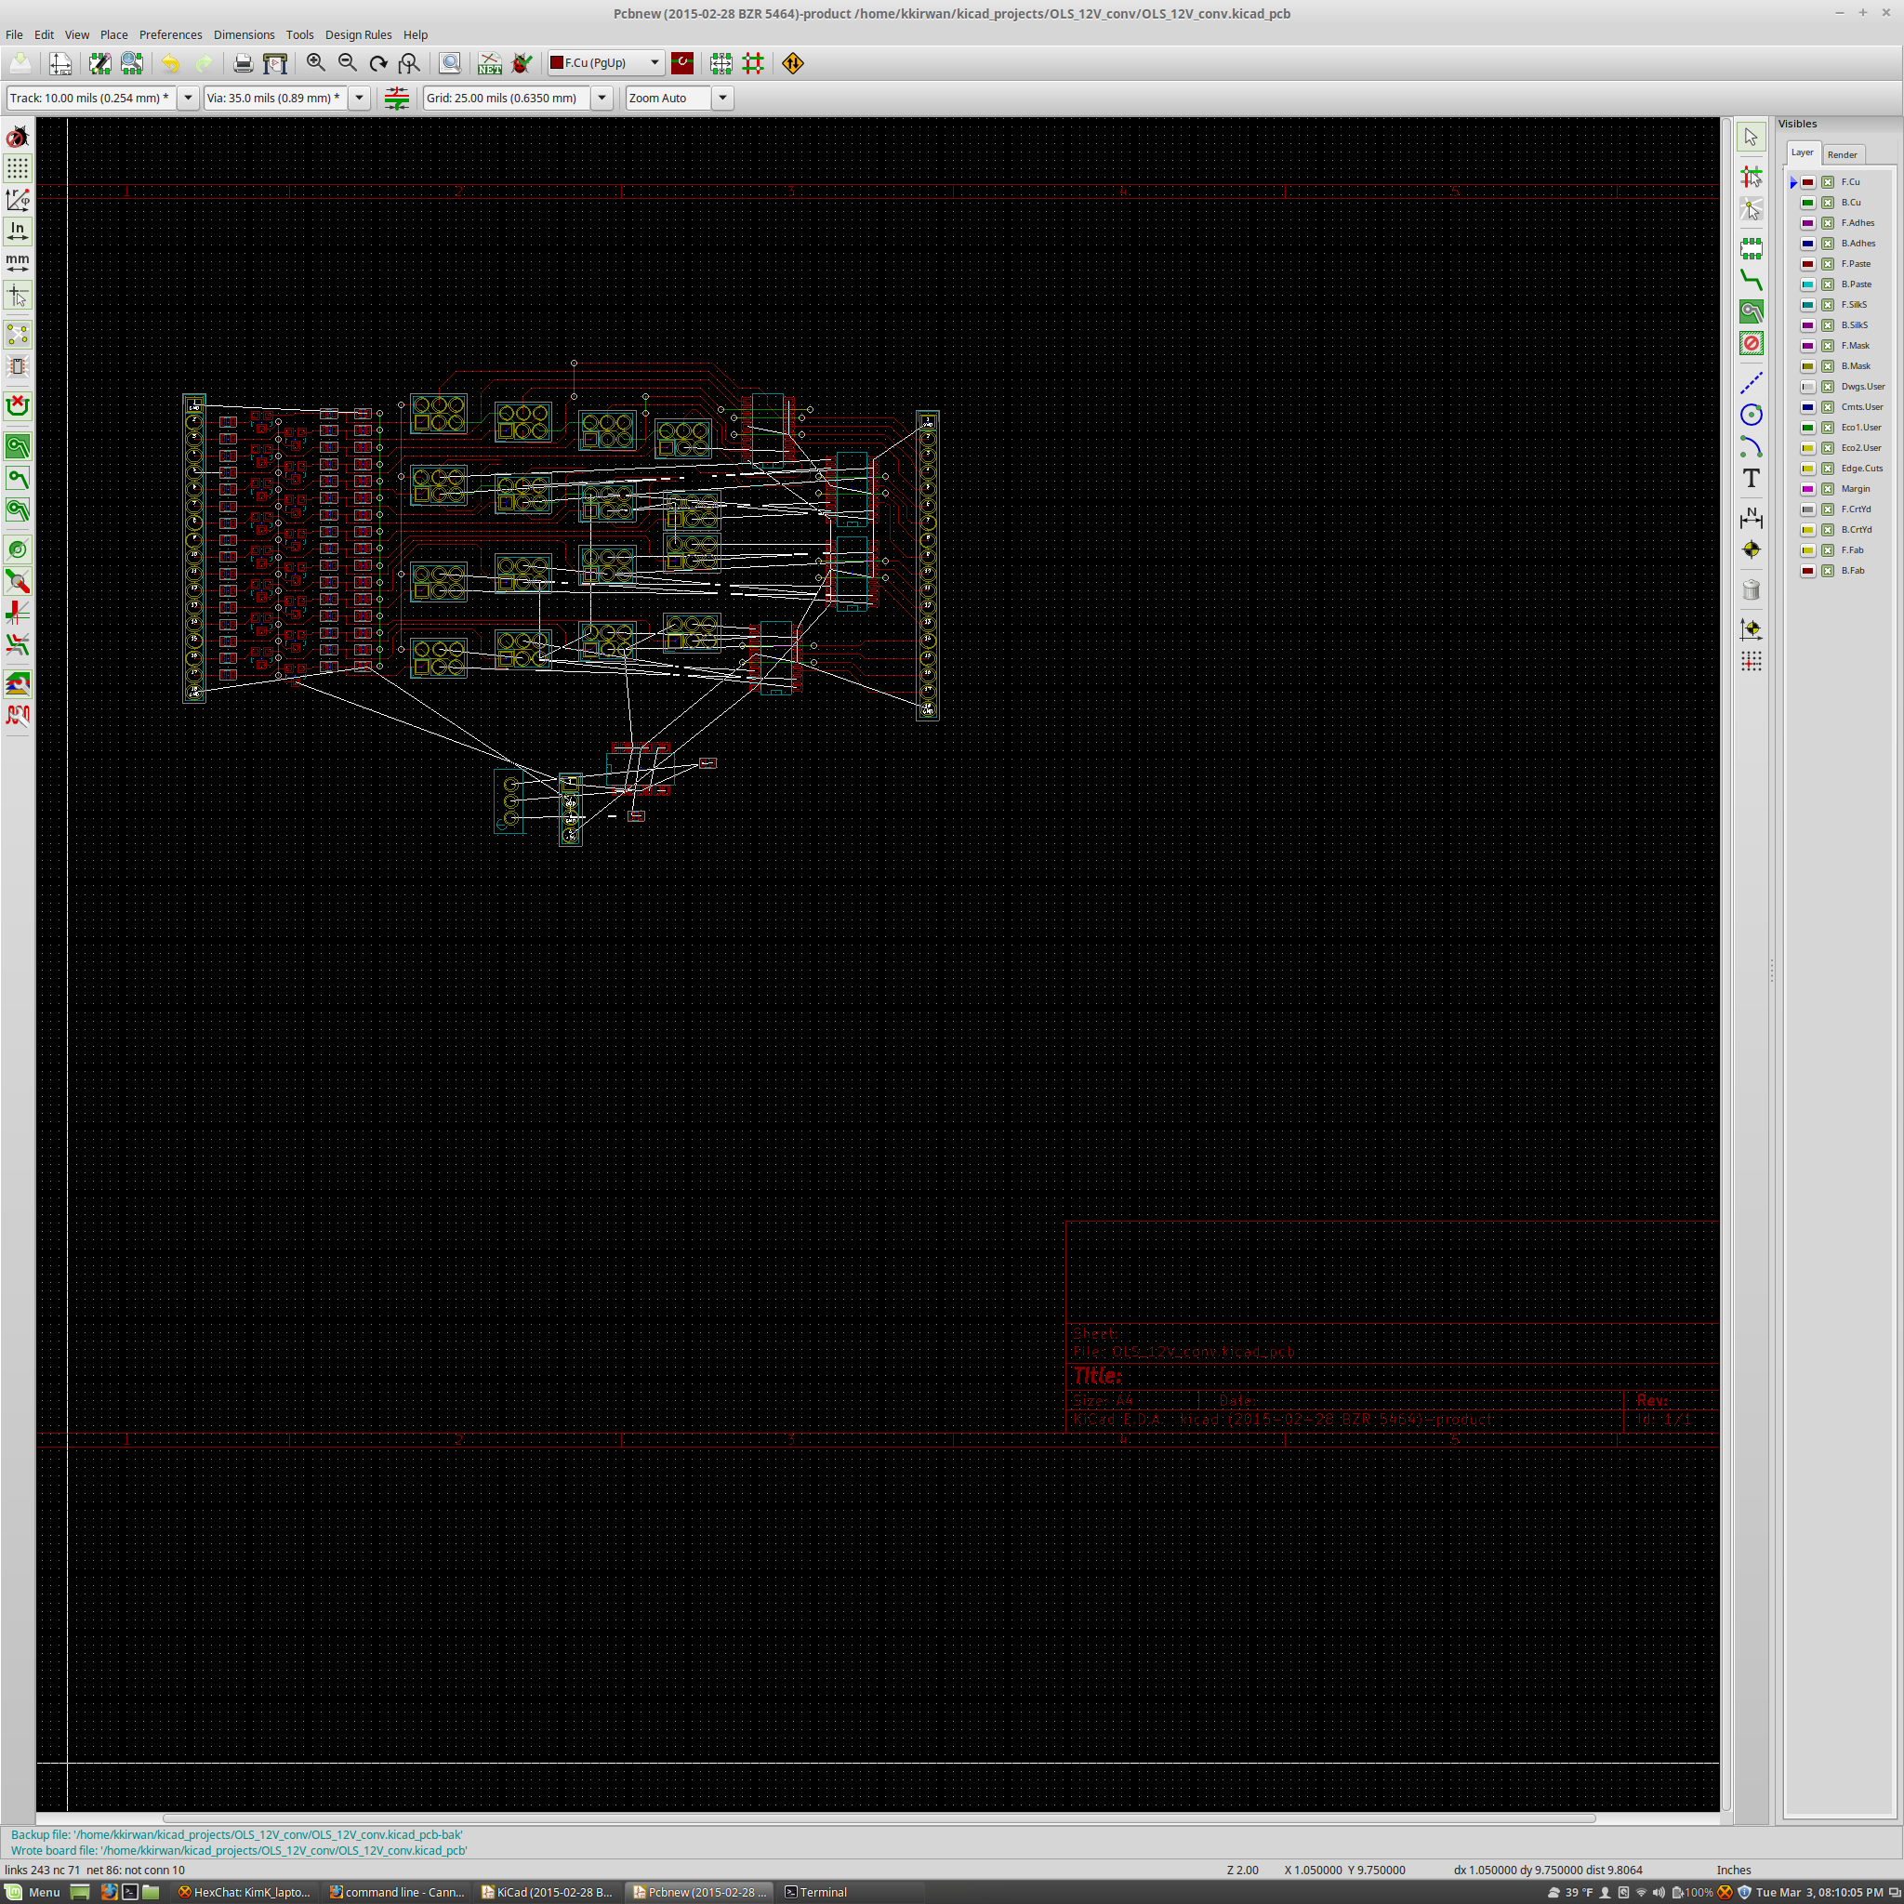Open the Via size dropdown arrow
1904x1904 pixels.
(360, 99)
